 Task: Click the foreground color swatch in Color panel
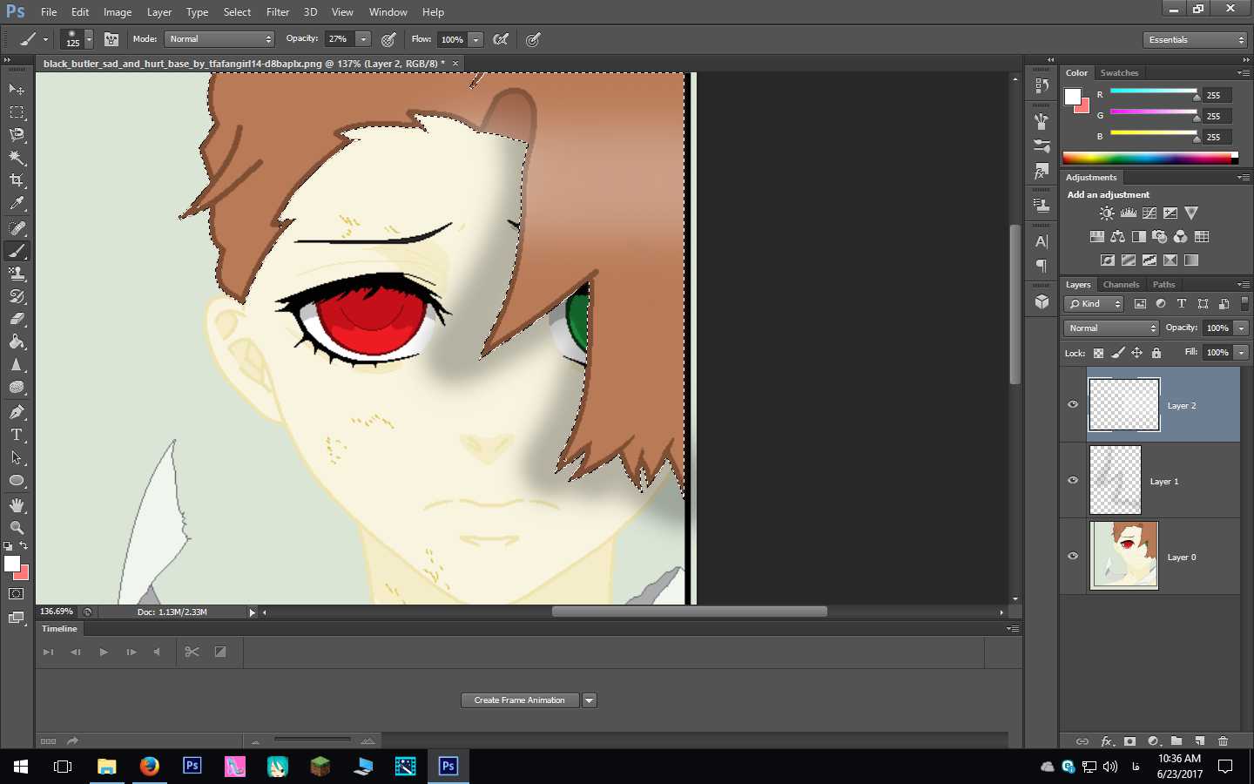[x=1073, y=96]
